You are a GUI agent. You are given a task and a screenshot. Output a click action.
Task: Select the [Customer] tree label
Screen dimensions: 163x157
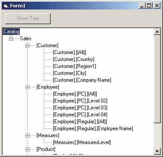pos(47,45)
